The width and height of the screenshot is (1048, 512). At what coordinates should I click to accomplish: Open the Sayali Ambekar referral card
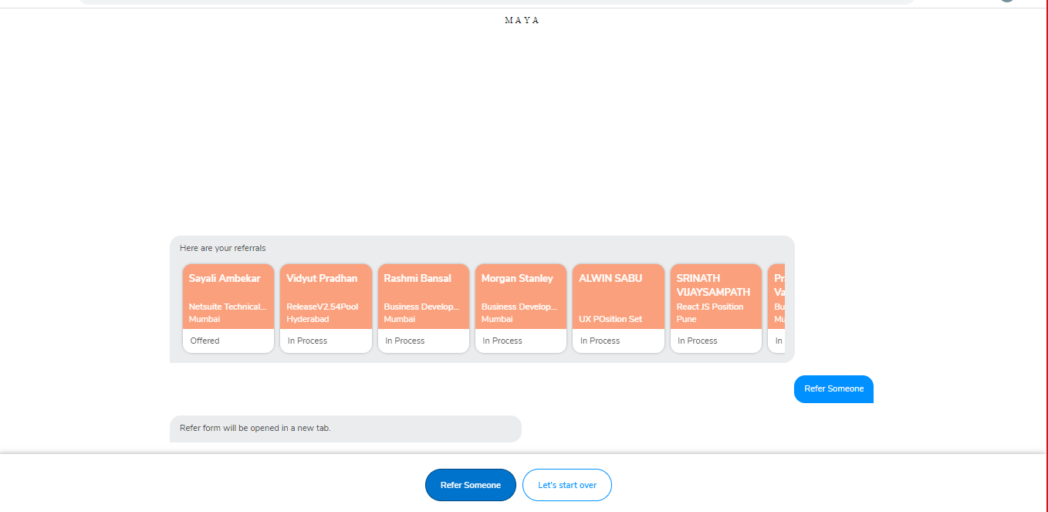pos(228,297)
